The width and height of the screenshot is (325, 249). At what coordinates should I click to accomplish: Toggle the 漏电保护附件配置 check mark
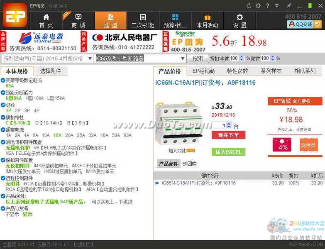click(3, 142)
